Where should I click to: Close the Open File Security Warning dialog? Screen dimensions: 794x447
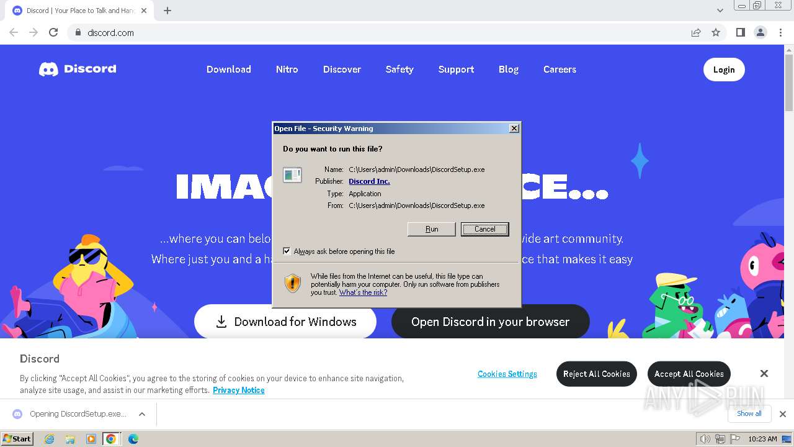coord(514,128)
